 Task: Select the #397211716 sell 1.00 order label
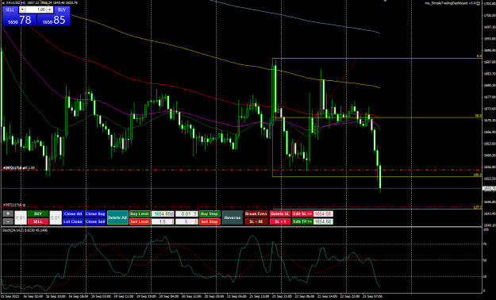(x=19, y=167)
